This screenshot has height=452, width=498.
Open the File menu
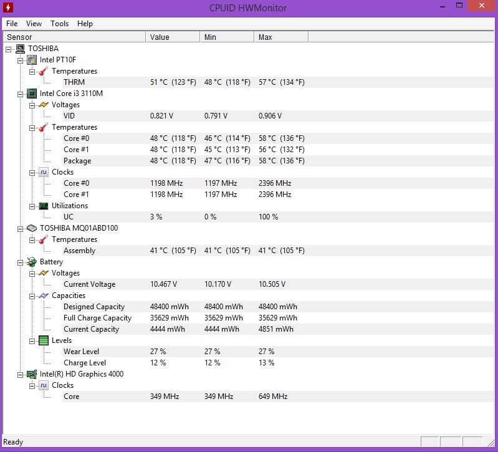[12, 24]
